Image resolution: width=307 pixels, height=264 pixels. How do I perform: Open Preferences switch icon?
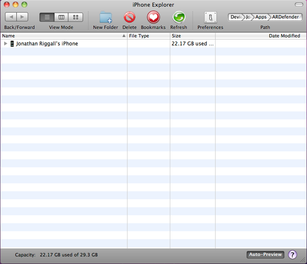(x=210, y=17)
